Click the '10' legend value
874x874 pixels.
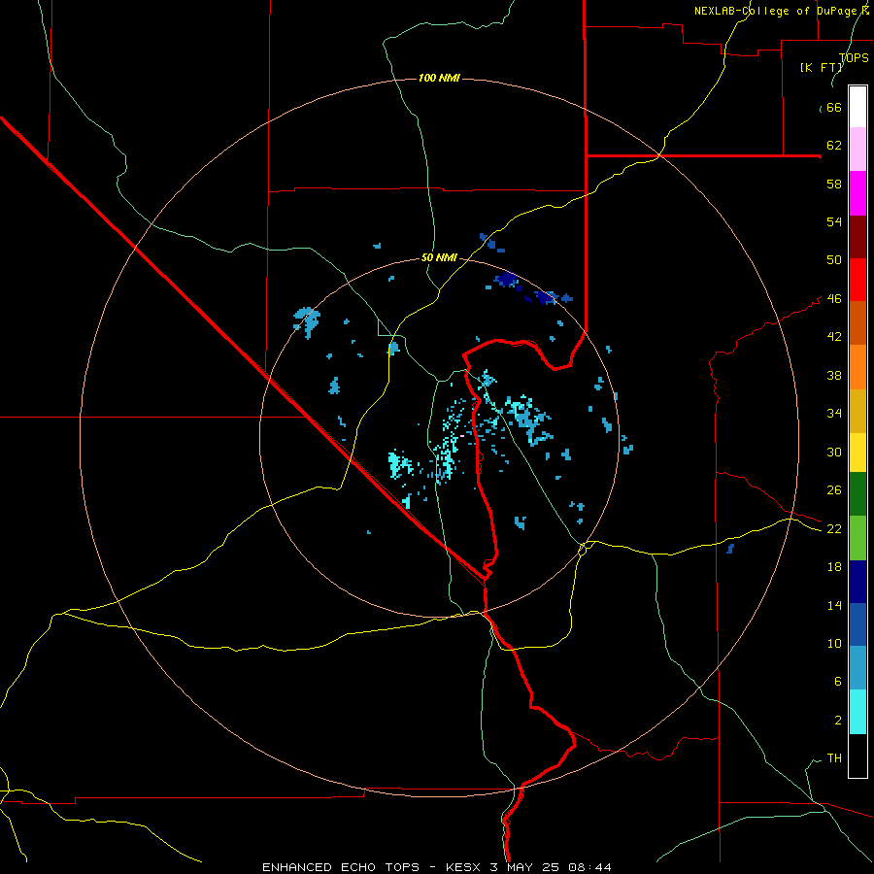coord(834,644)
